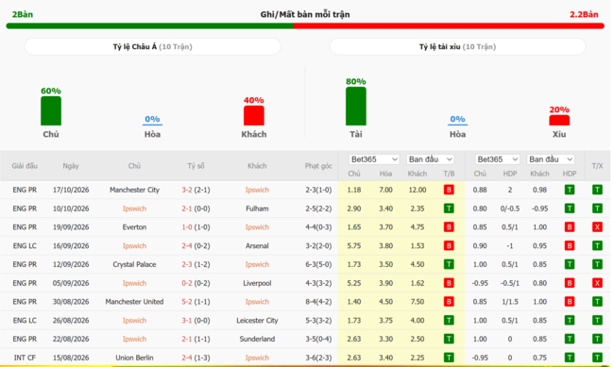Click HDP B badge in Everton row
Screen dimensions: 614x367
(x=570, y=227)
